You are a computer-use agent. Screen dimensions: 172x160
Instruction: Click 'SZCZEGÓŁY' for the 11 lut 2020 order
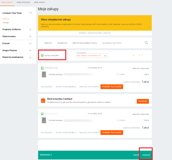pyautogui.click(x=47, y=133)
